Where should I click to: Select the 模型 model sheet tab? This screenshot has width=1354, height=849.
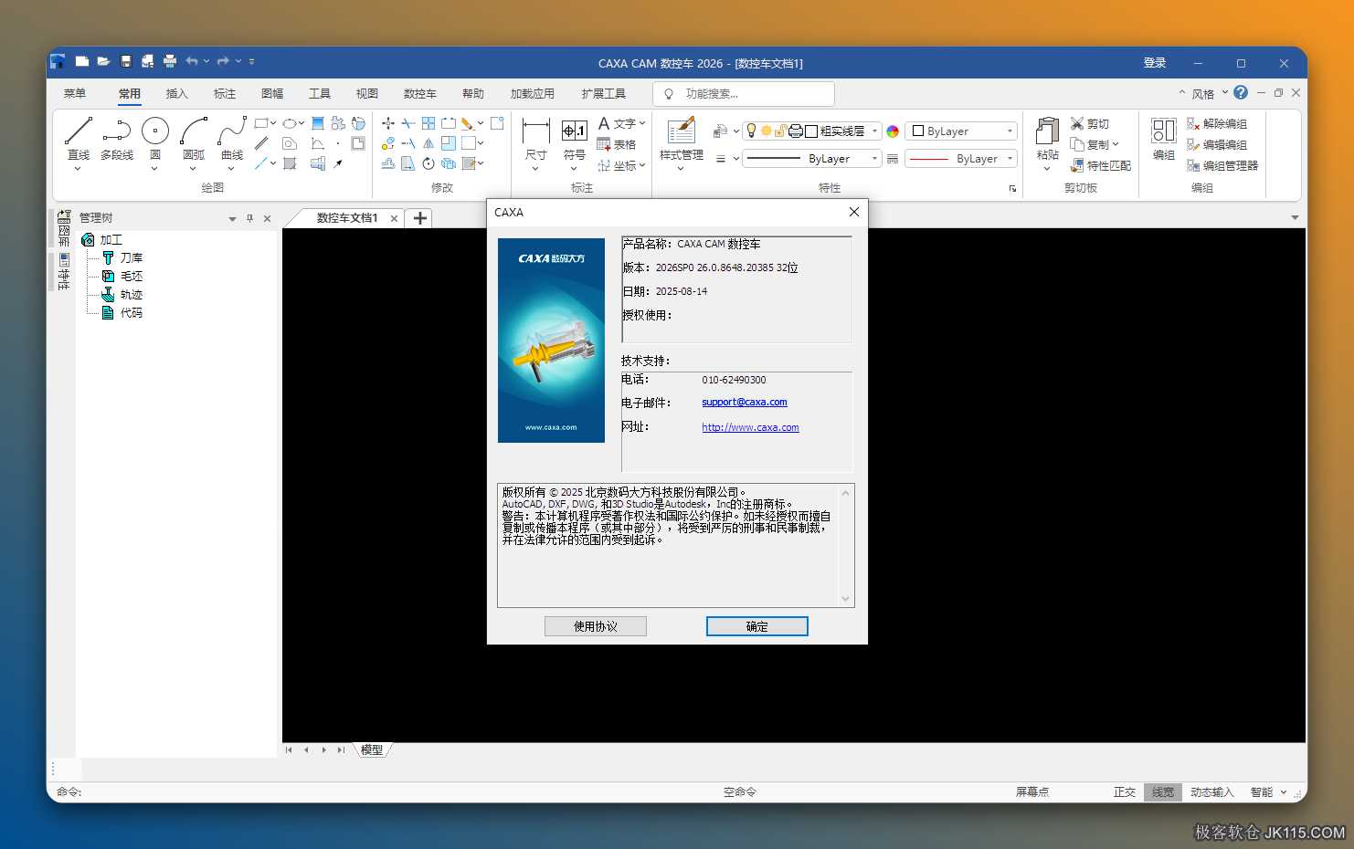click(372, 749)
